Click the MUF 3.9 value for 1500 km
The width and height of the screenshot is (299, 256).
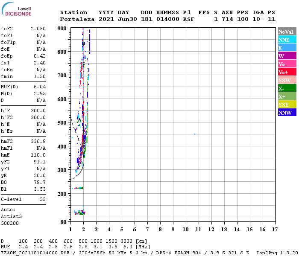pos(113,247)
